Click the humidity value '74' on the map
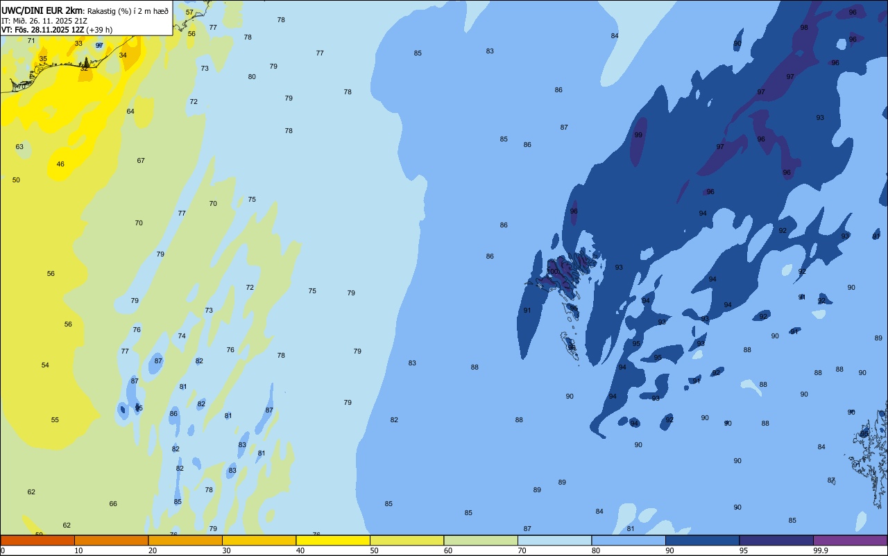The height and width of the screenshot is (556, 888). [x=182, y=336]
